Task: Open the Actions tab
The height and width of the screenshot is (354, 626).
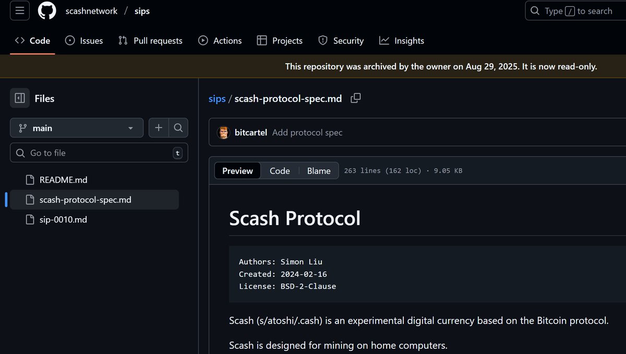Action: (220, 41)
